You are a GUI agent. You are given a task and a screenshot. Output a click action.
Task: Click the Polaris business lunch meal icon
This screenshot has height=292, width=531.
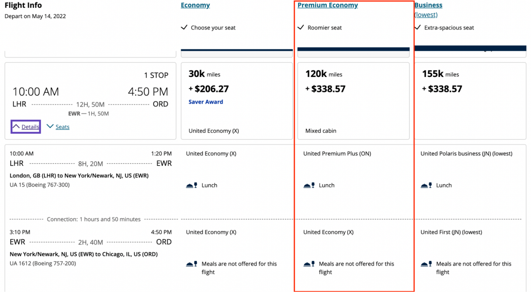426,185
